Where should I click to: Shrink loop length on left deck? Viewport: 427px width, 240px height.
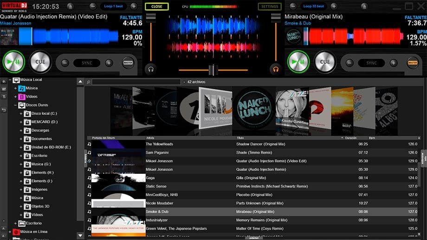(93, 6)
